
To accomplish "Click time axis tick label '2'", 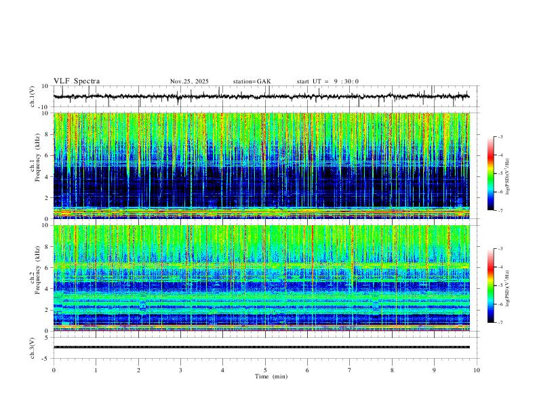I will pyautogui.click(x=138, y=370).
